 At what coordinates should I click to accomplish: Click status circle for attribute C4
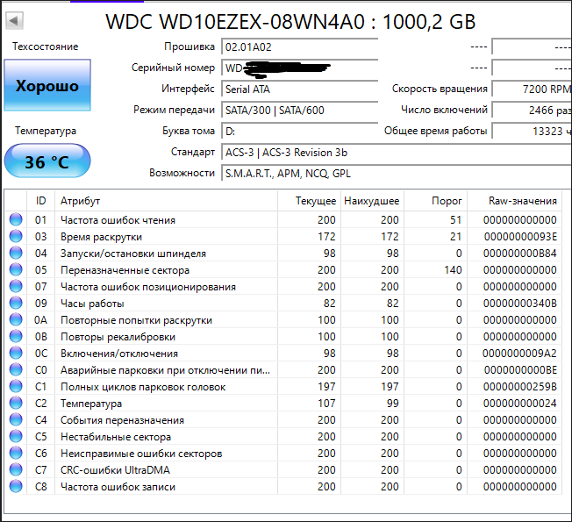16,420
